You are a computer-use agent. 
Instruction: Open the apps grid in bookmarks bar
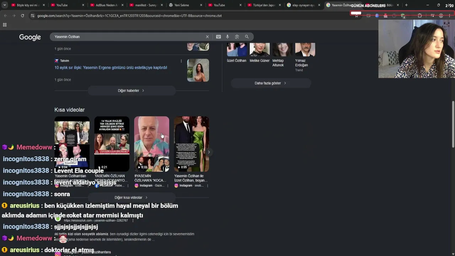[x=5, y=25]
